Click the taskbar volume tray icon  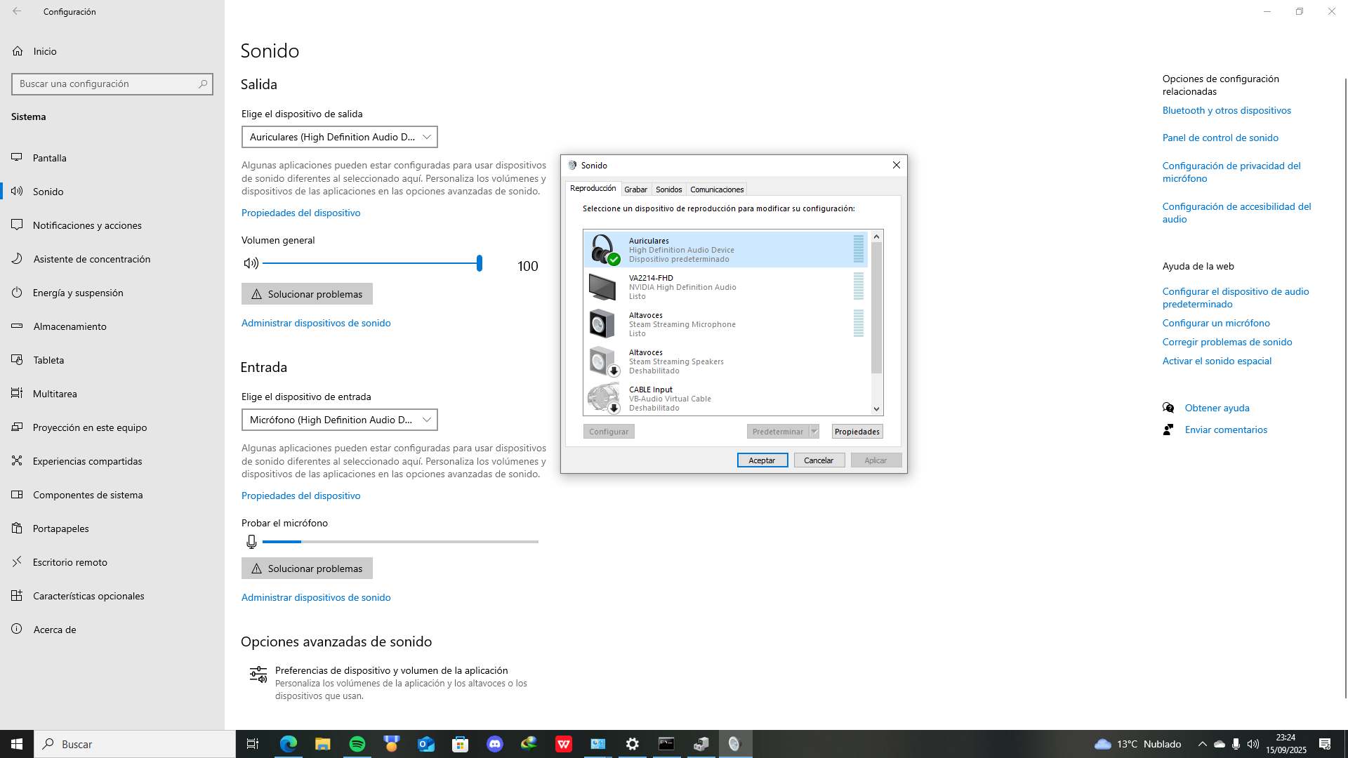coord(1253,744)
